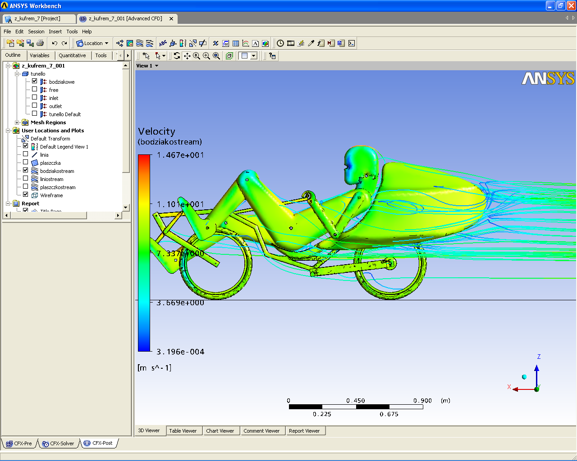Click the Text (ABC) insert icon
Viewport: 577px width, 461px height.
point(163,43)
